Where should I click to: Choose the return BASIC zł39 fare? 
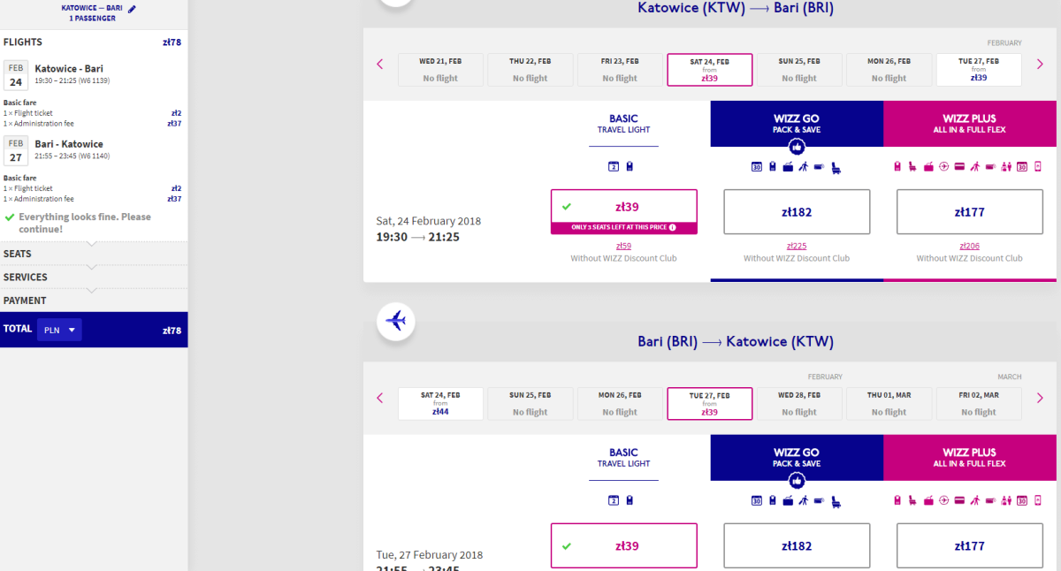(623, 545)
